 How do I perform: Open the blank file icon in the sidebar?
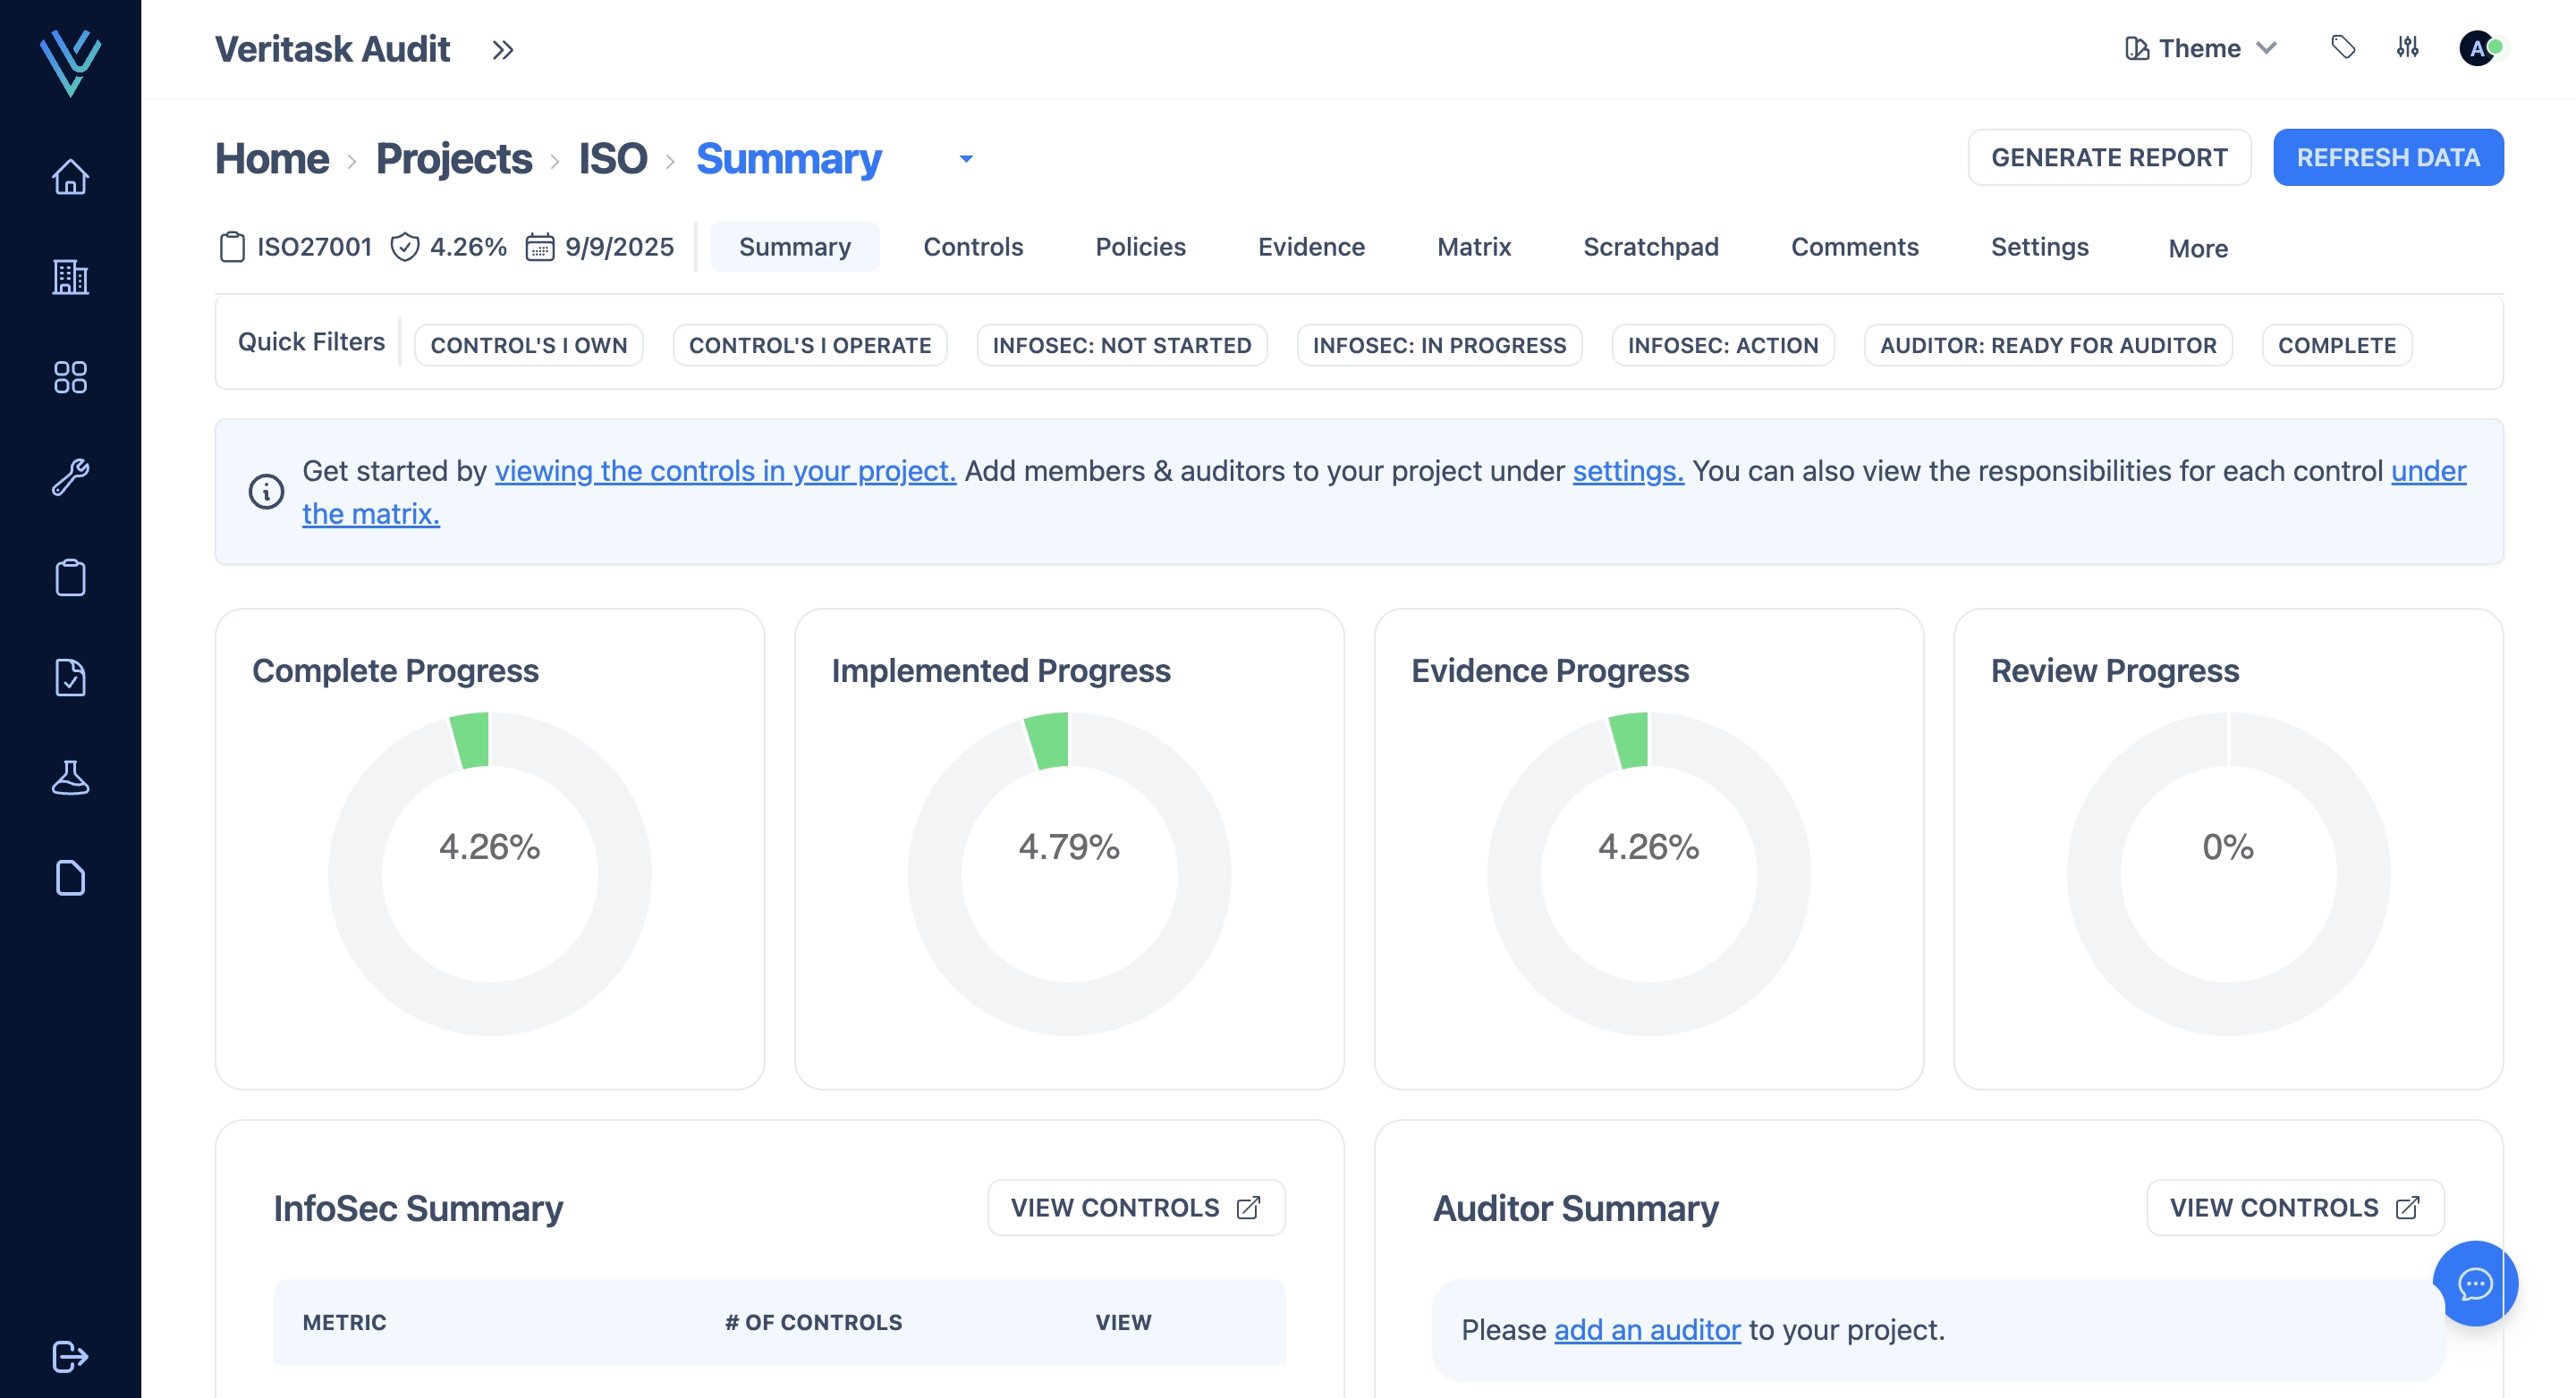pyautogui.click(x=70, y=876)
